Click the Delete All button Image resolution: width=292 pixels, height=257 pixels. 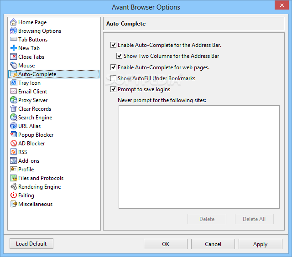tap(254, 219)
